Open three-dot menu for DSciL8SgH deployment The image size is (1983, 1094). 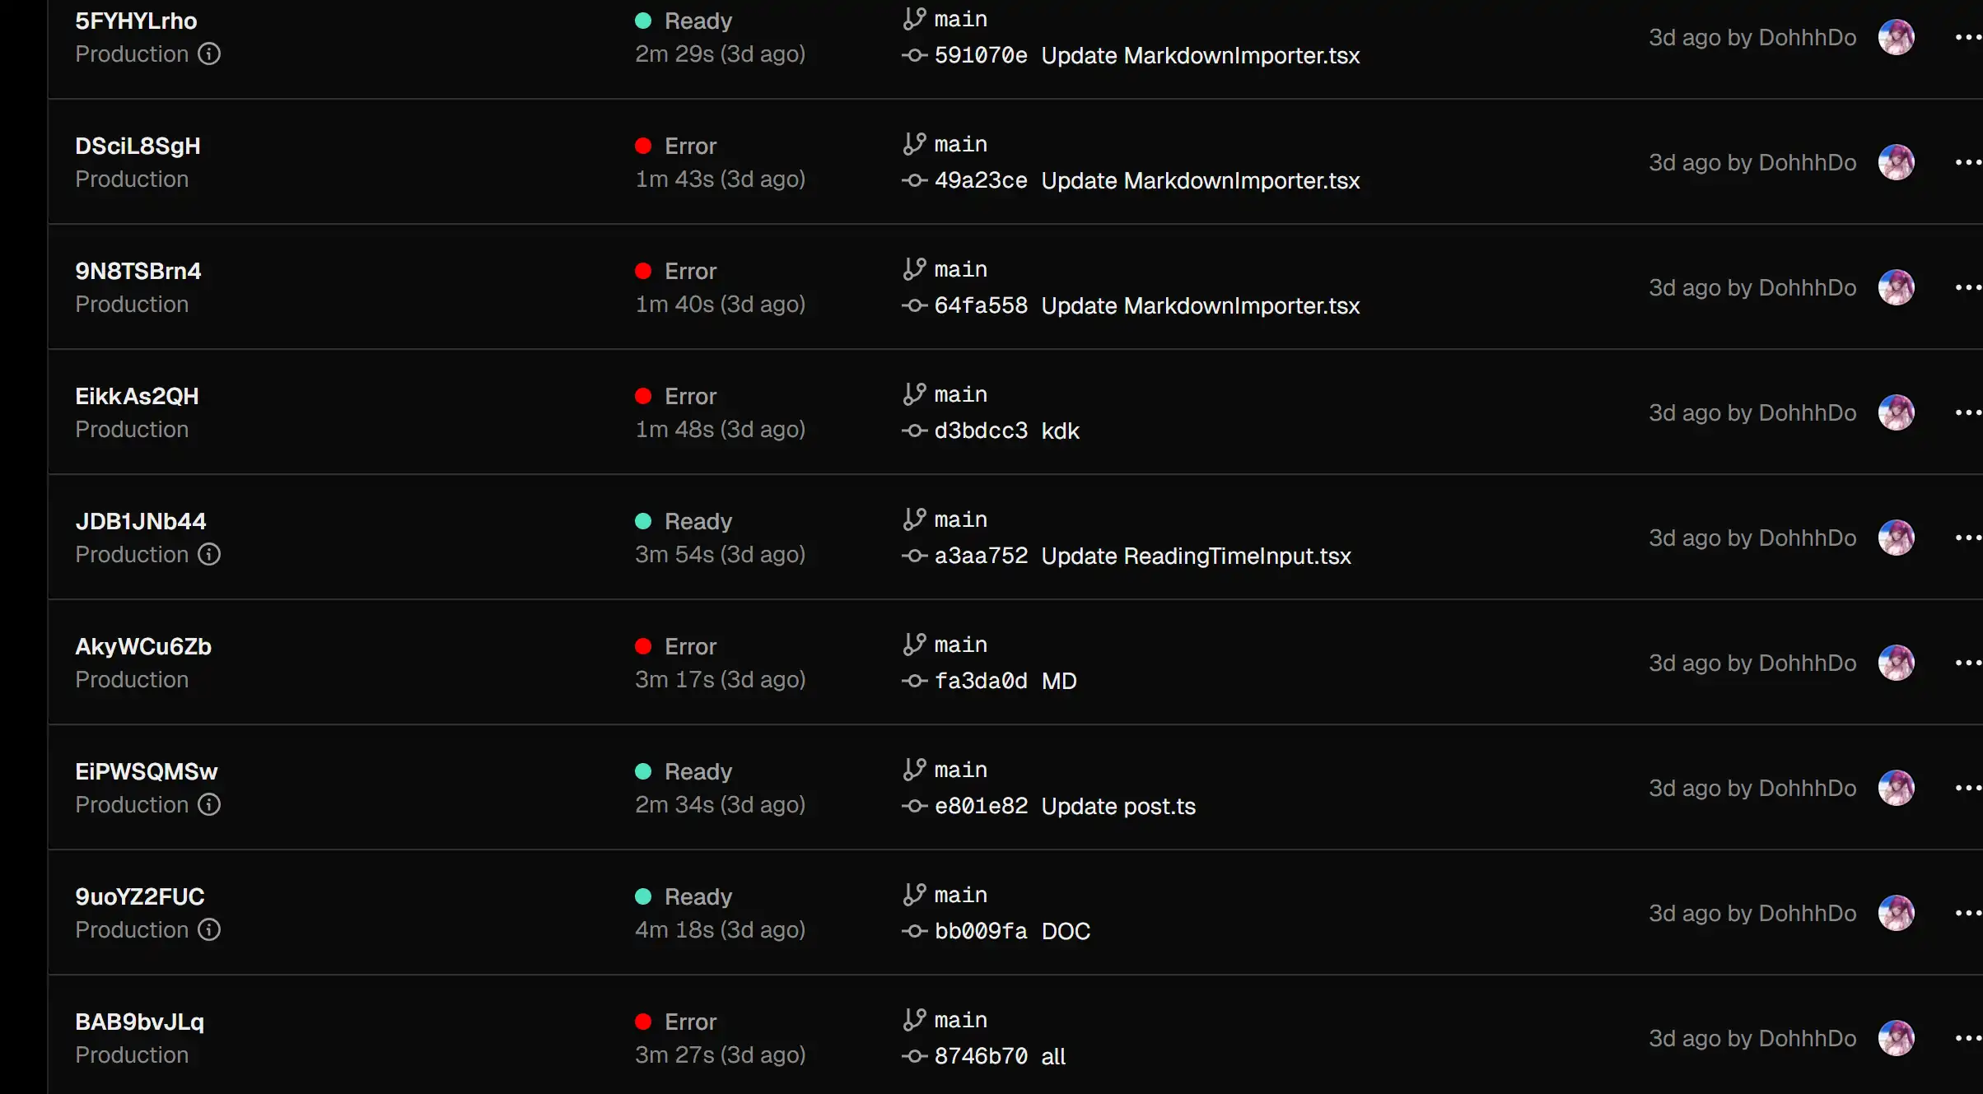tap(1967, 162)
